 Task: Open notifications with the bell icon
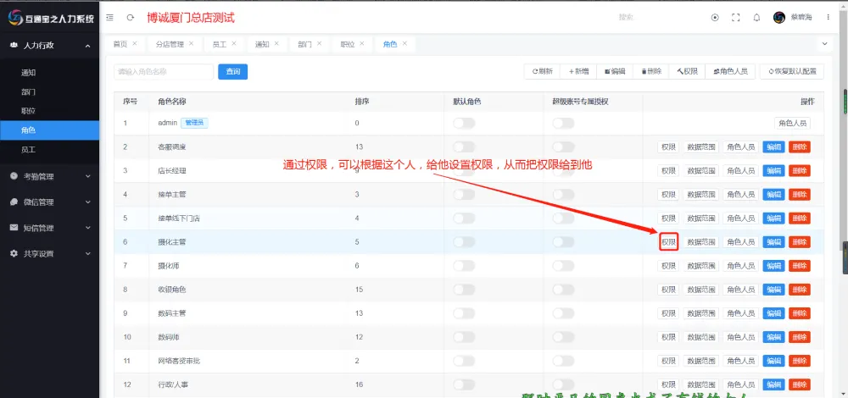[756, 17]
